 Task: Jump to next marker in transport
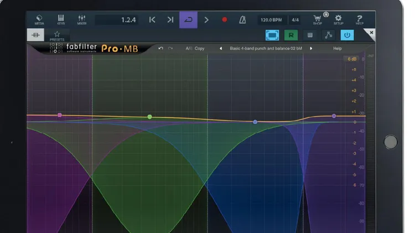point(170,19)
